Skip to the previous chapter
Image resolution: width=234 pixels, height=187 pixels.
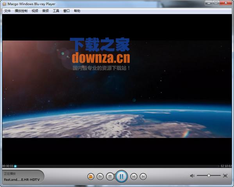pos(134,177)
